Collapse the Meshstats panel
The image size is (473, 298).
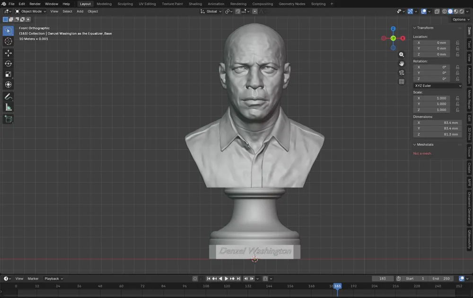(414, 145)
